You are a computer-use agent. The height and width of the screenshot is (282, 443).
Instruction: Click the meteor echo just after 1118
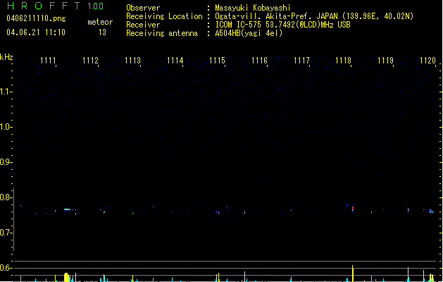353,209
